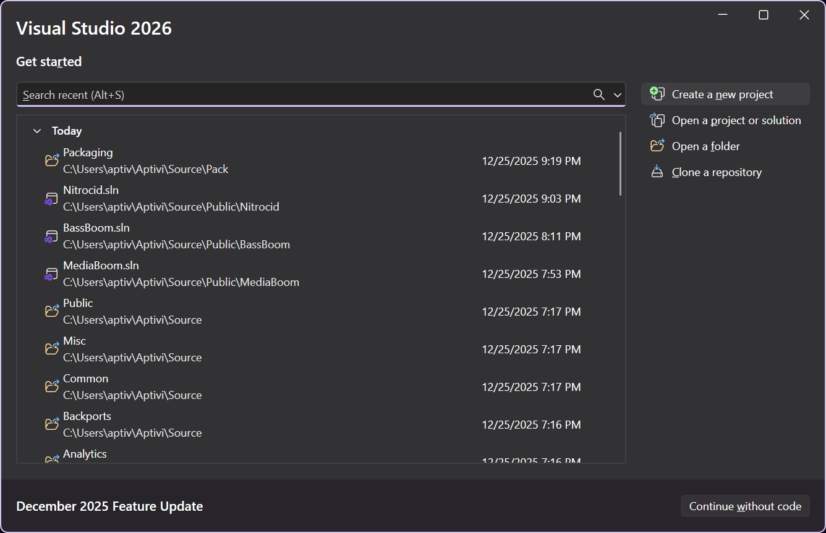Click the Clone a repository icon
Viewport: 826px width, 533px height.
tap(657, 172)
